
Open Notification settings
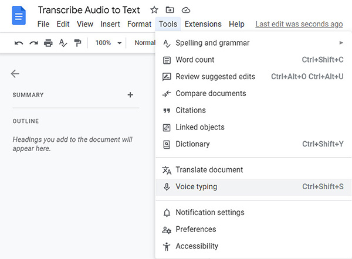click(x=253, y=213)
